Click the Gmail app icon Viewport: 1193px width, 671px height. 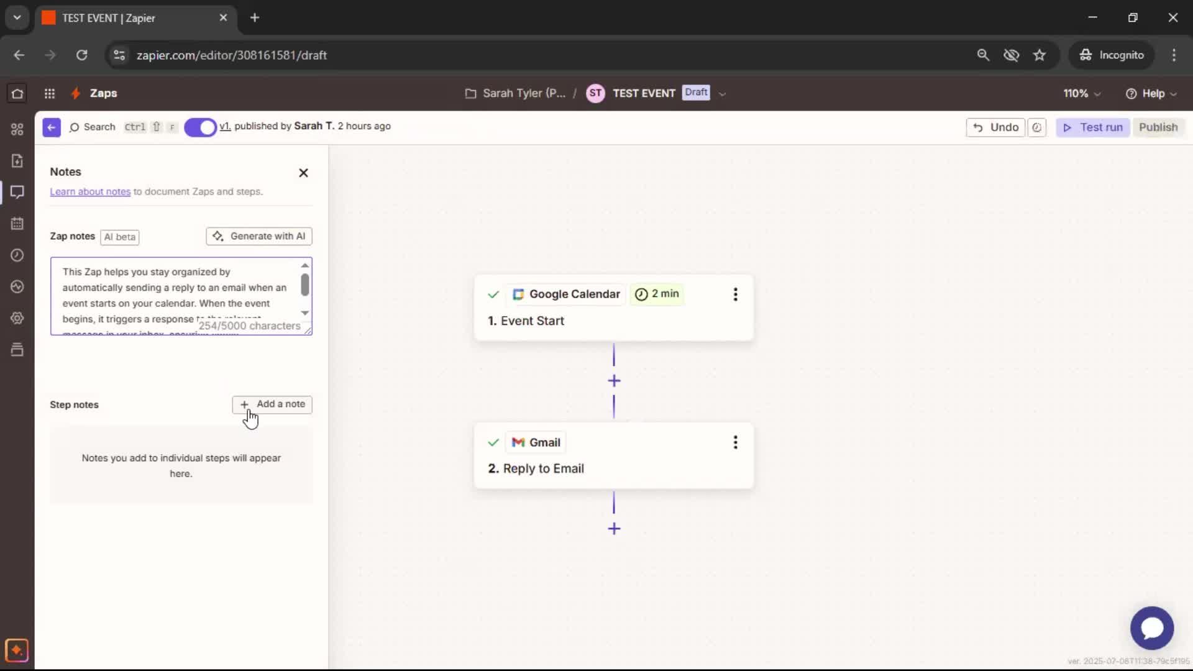click(x=518, y=442)
